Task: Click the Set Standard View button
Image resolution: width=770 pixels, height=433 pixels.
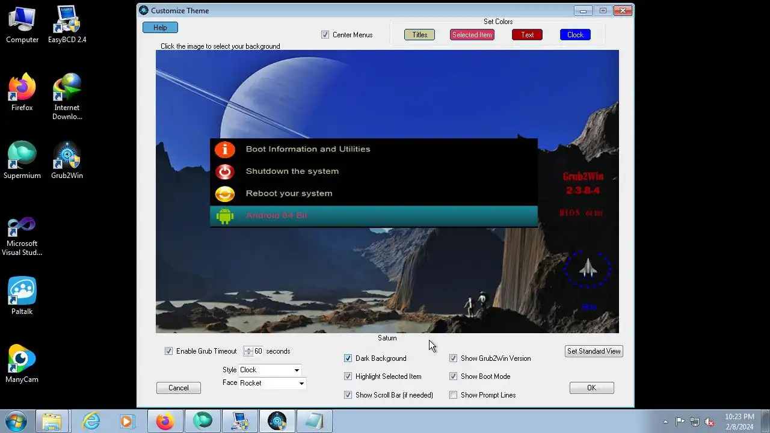Action: pos(594,351)
